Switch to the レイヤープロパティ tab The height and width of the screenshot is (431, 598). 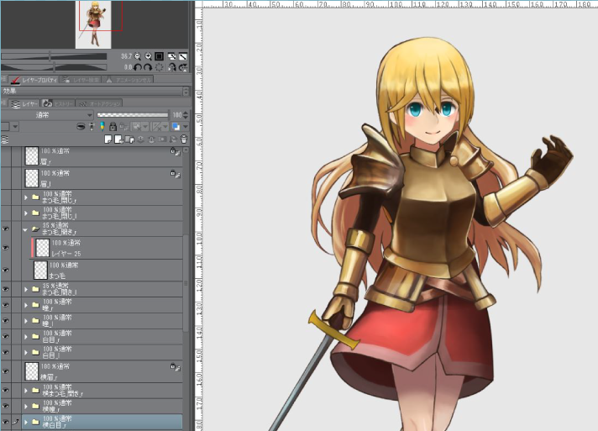pos(34,80)
